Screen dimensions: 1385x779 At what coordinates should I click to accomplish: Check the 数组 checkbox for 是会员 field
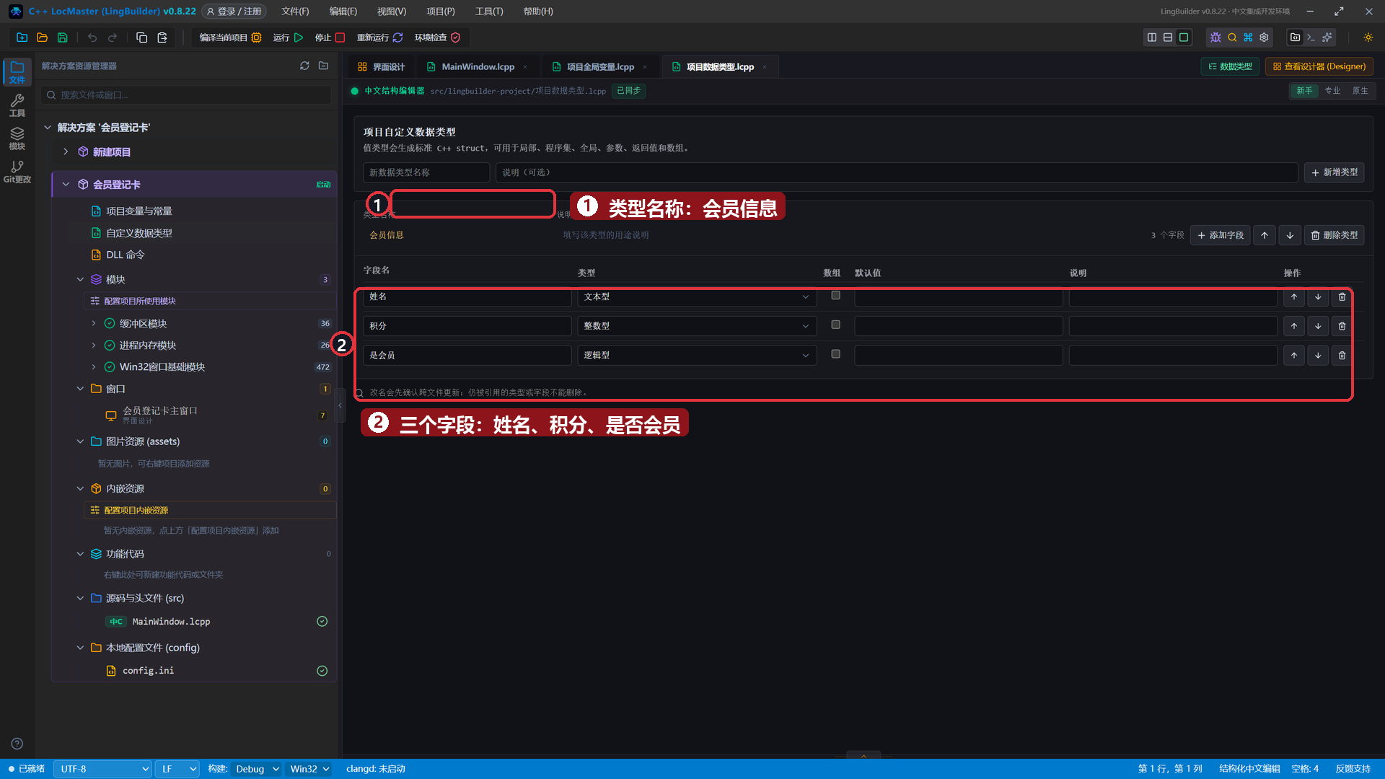pyautogui.click(x=835, y=354)
